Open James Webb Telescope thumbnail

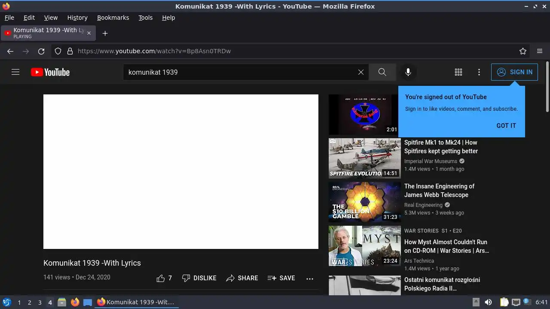point(364,202)
